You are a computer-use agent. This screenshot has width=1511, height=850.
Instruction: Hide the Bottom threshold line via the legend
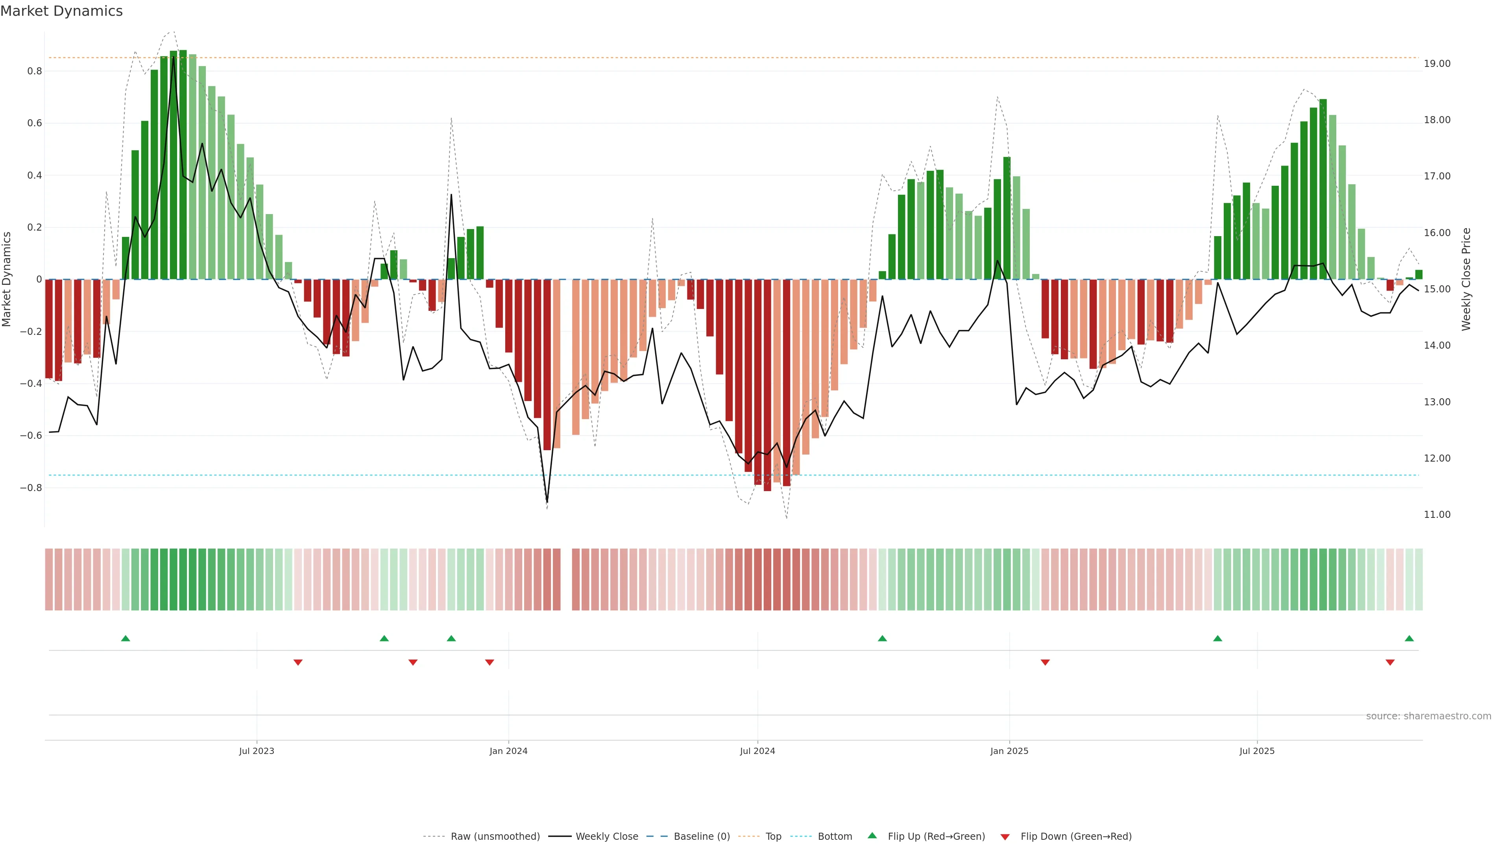pos(835,837)
